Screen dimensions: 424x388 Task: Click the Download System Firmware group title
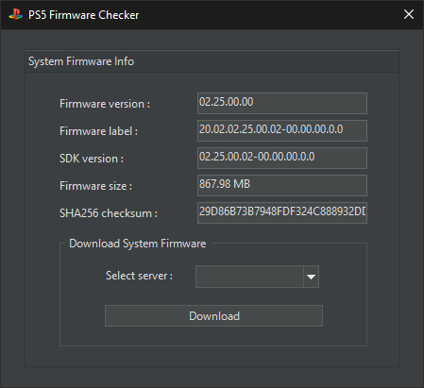138,244
